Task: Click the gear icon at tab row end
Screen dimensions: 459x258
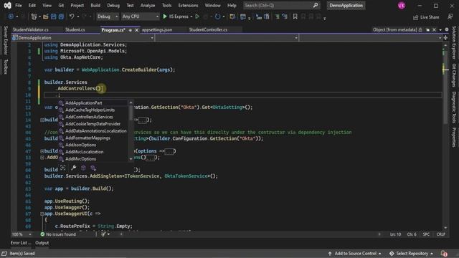Action: click(447, 29)
